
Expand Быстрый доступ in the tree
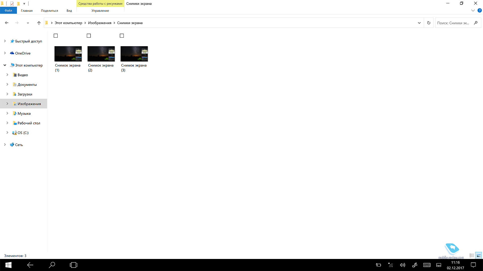click(5, 41)
